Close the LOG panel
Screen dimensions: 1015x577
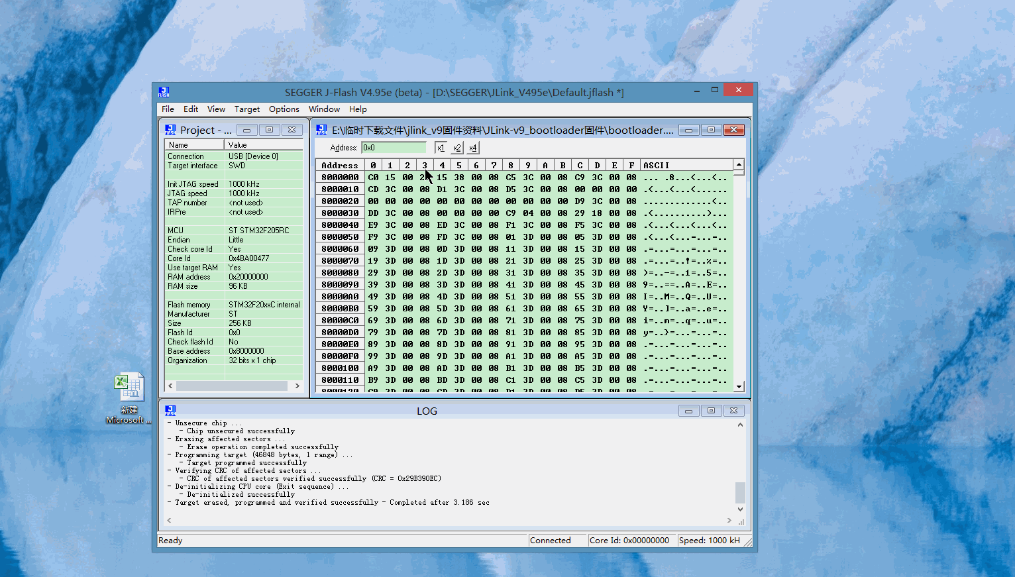(733, 411)
